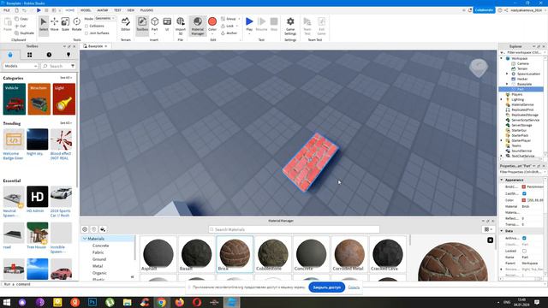The width and height of the screenshot is (548, 308).
Task: Click Color property swatch in Properties
Action: click(524, 200)
